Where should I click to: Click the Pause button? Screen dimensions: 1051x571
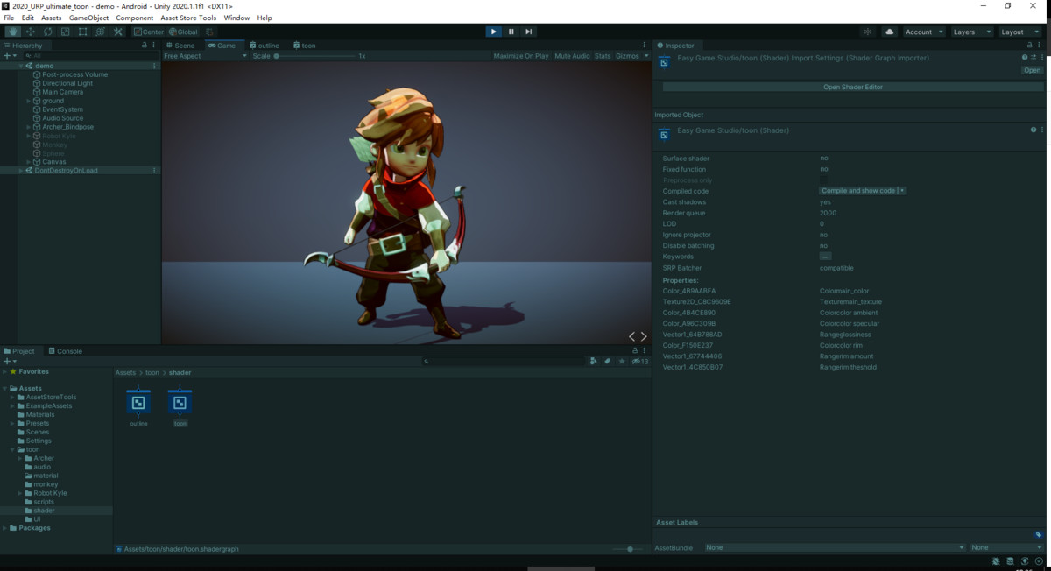(x=511, y=32)
